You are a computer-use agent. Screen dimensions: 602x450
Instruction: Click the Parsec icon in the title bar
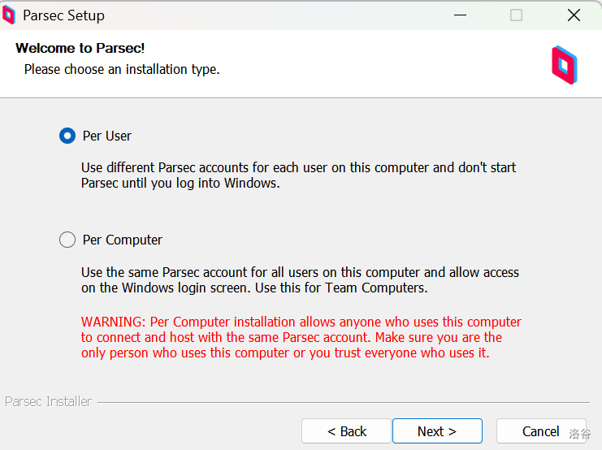point(9,15)
